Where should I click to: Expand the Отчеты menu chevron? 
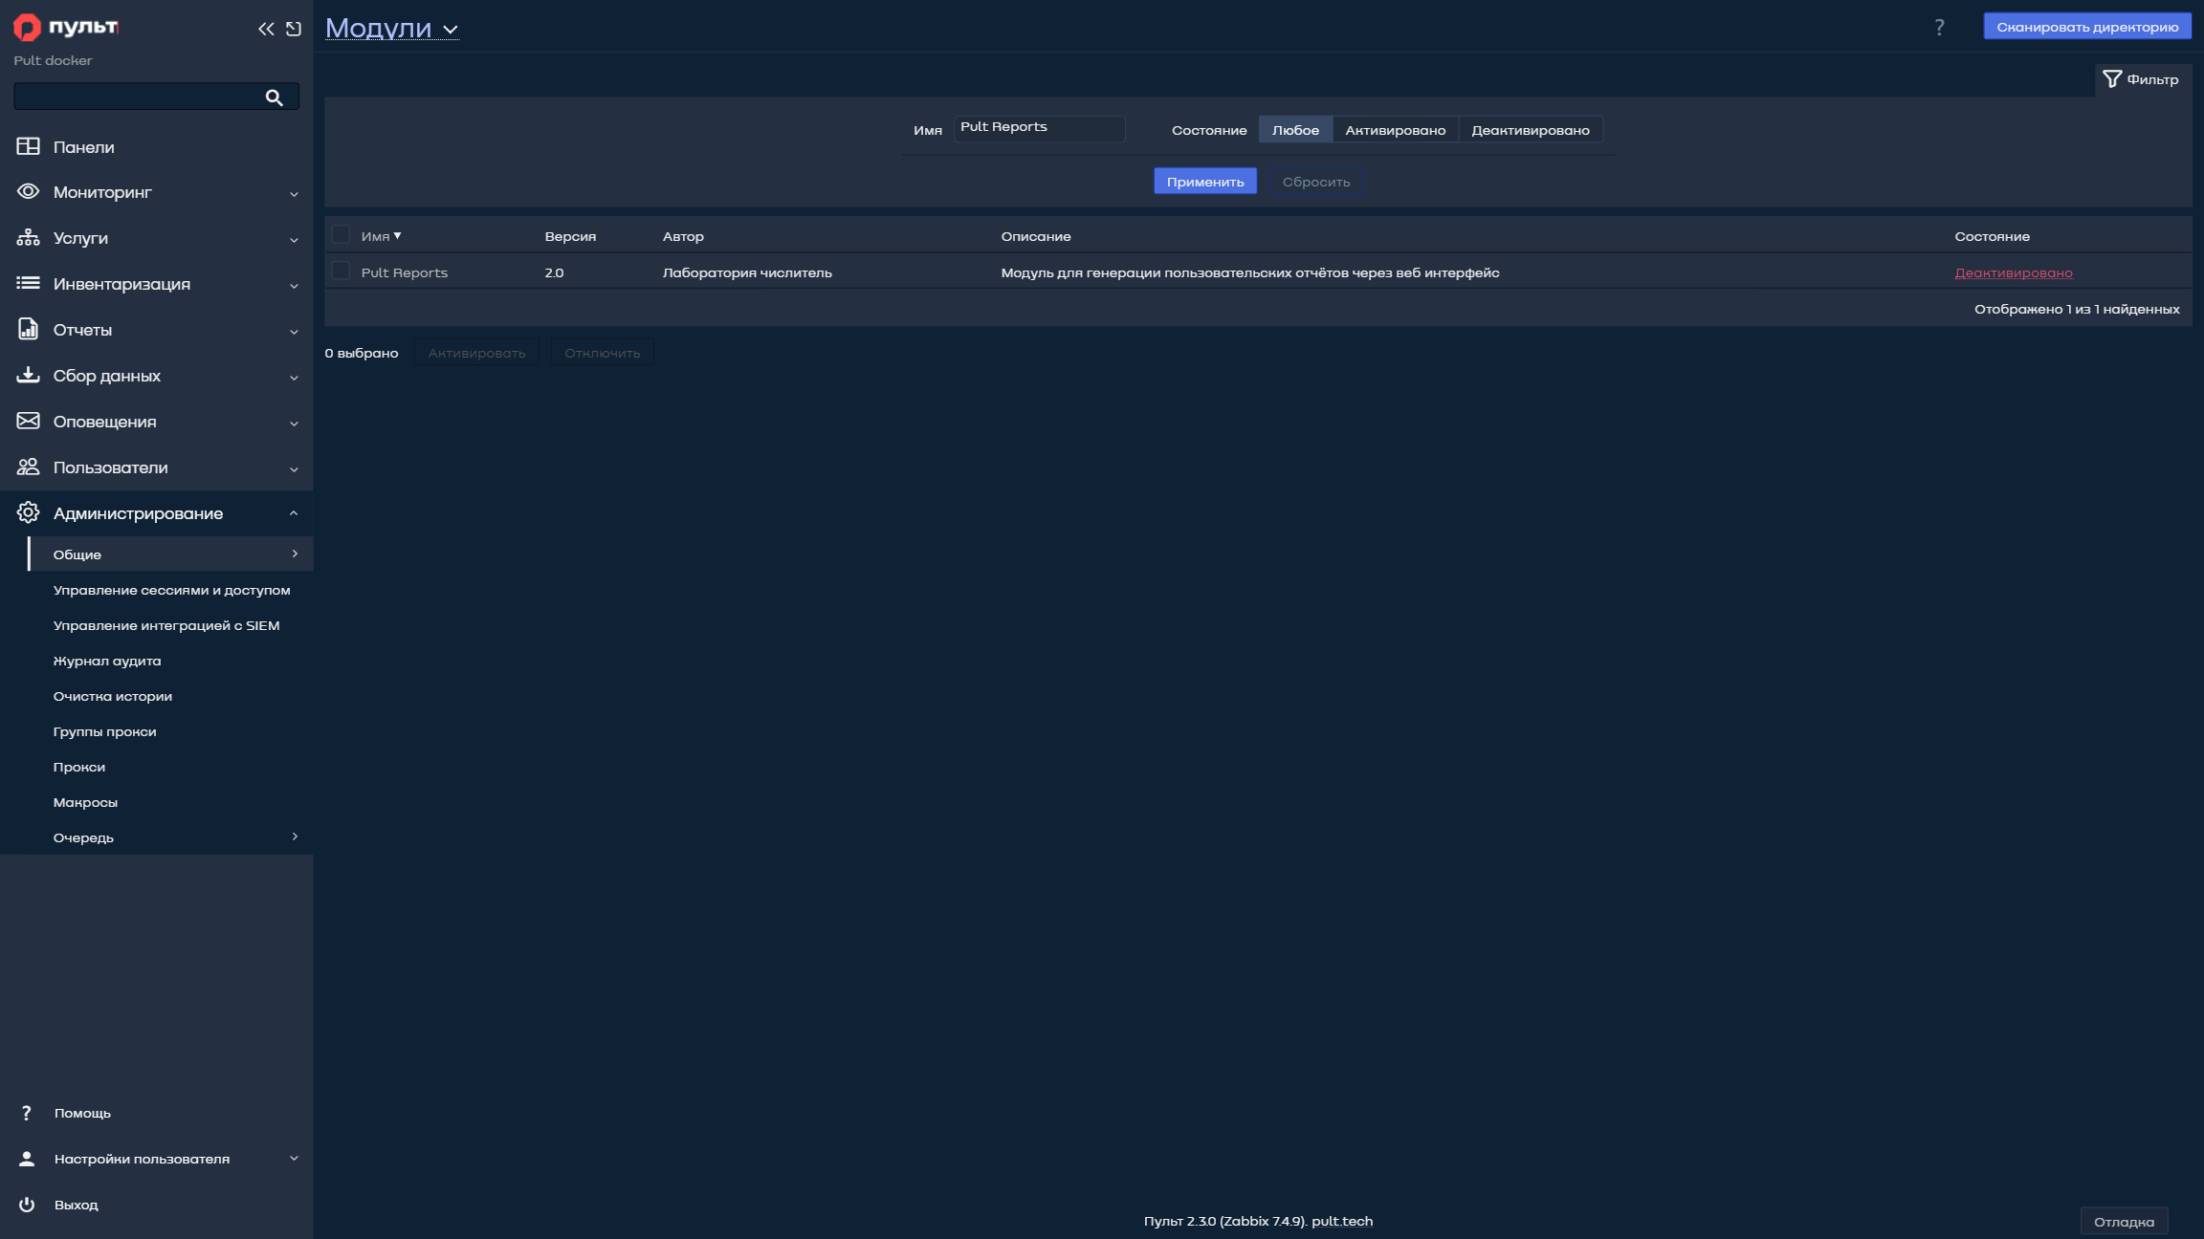pos(294,332)
